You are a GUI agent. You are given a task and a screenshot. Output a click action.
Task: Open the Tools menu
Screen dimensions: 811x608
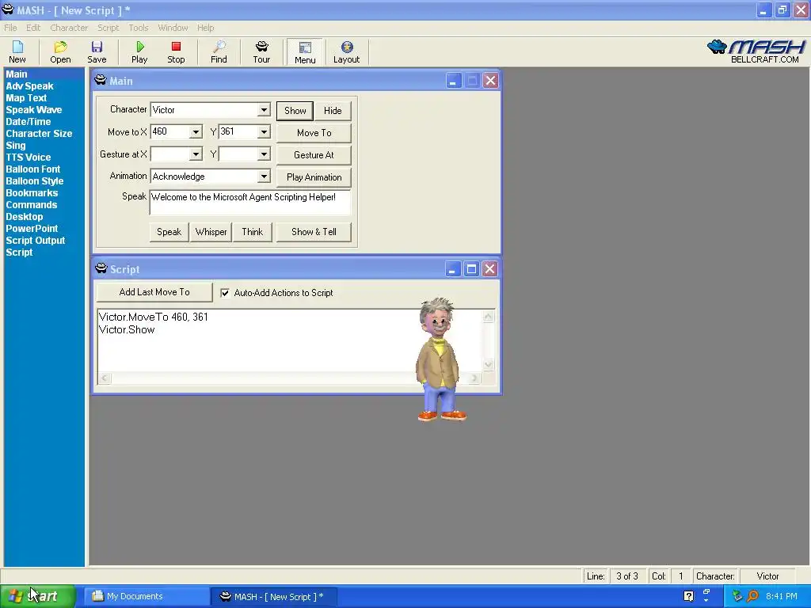tap(138, 28)
